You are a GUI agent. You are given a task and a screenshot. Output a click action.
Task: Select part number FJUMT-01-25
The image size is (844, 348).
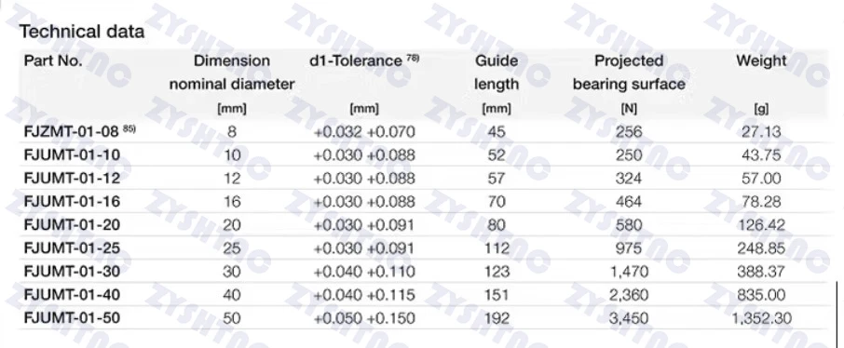pos(72,248)
